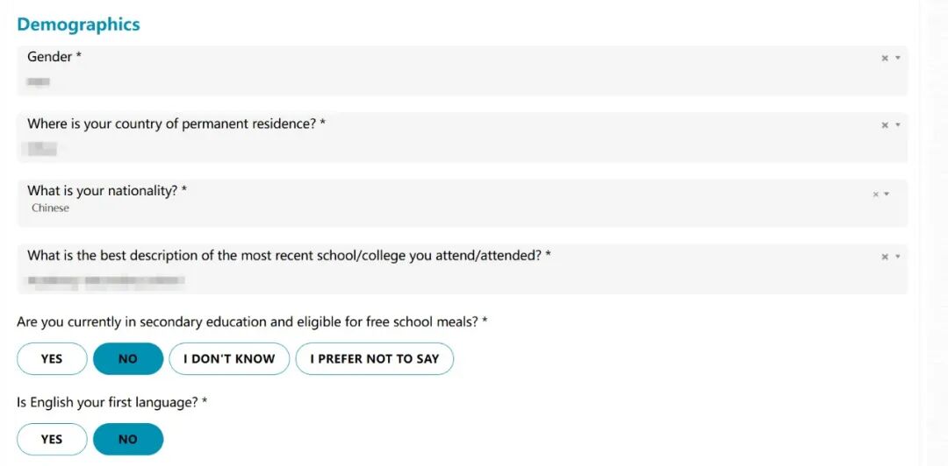Viewport: 948px width, 466px height.
Task: Expand country of permanent residence dropdown arrow
Action: (898, 125)
